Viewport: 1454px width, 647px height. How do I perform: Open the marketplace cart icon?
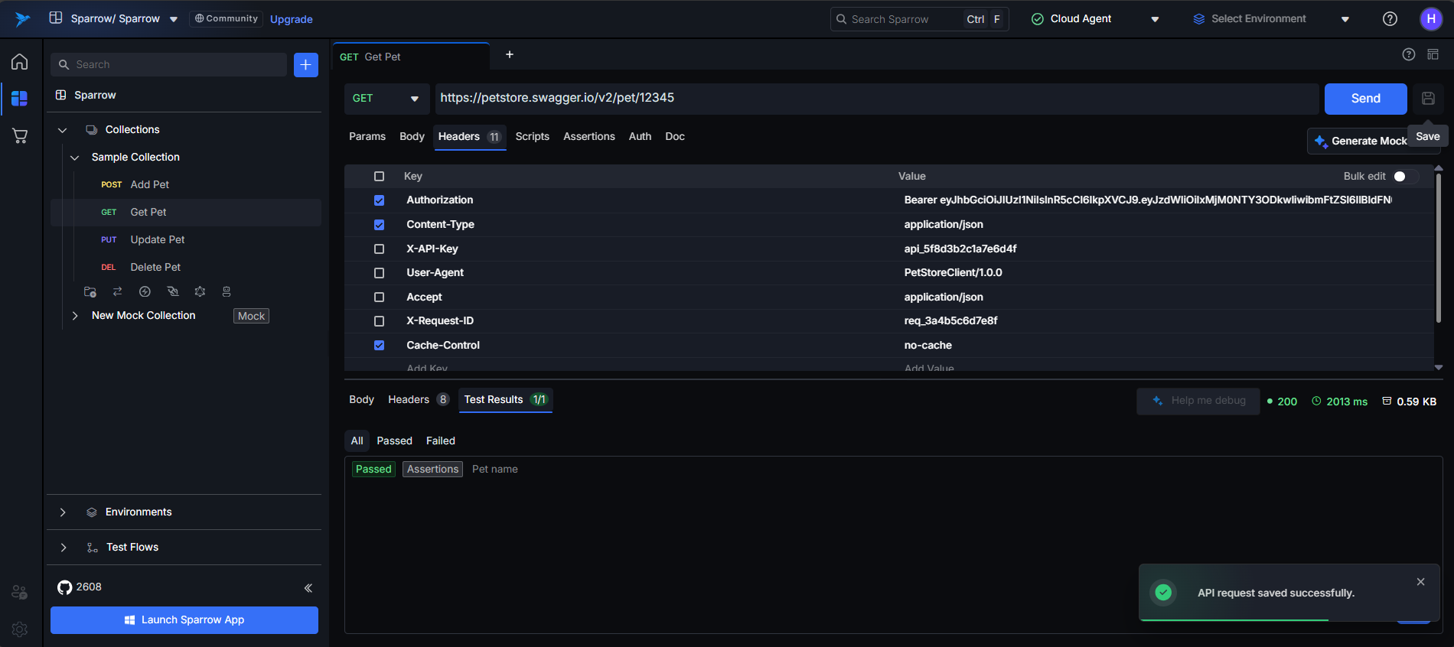[20, 136]
